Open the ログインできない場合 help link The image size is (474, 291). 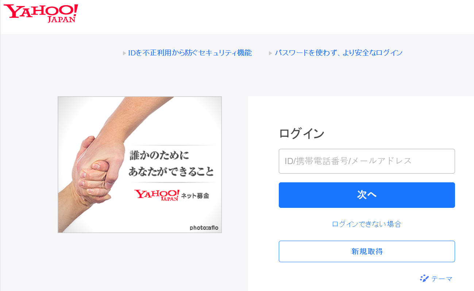[367, 224]
